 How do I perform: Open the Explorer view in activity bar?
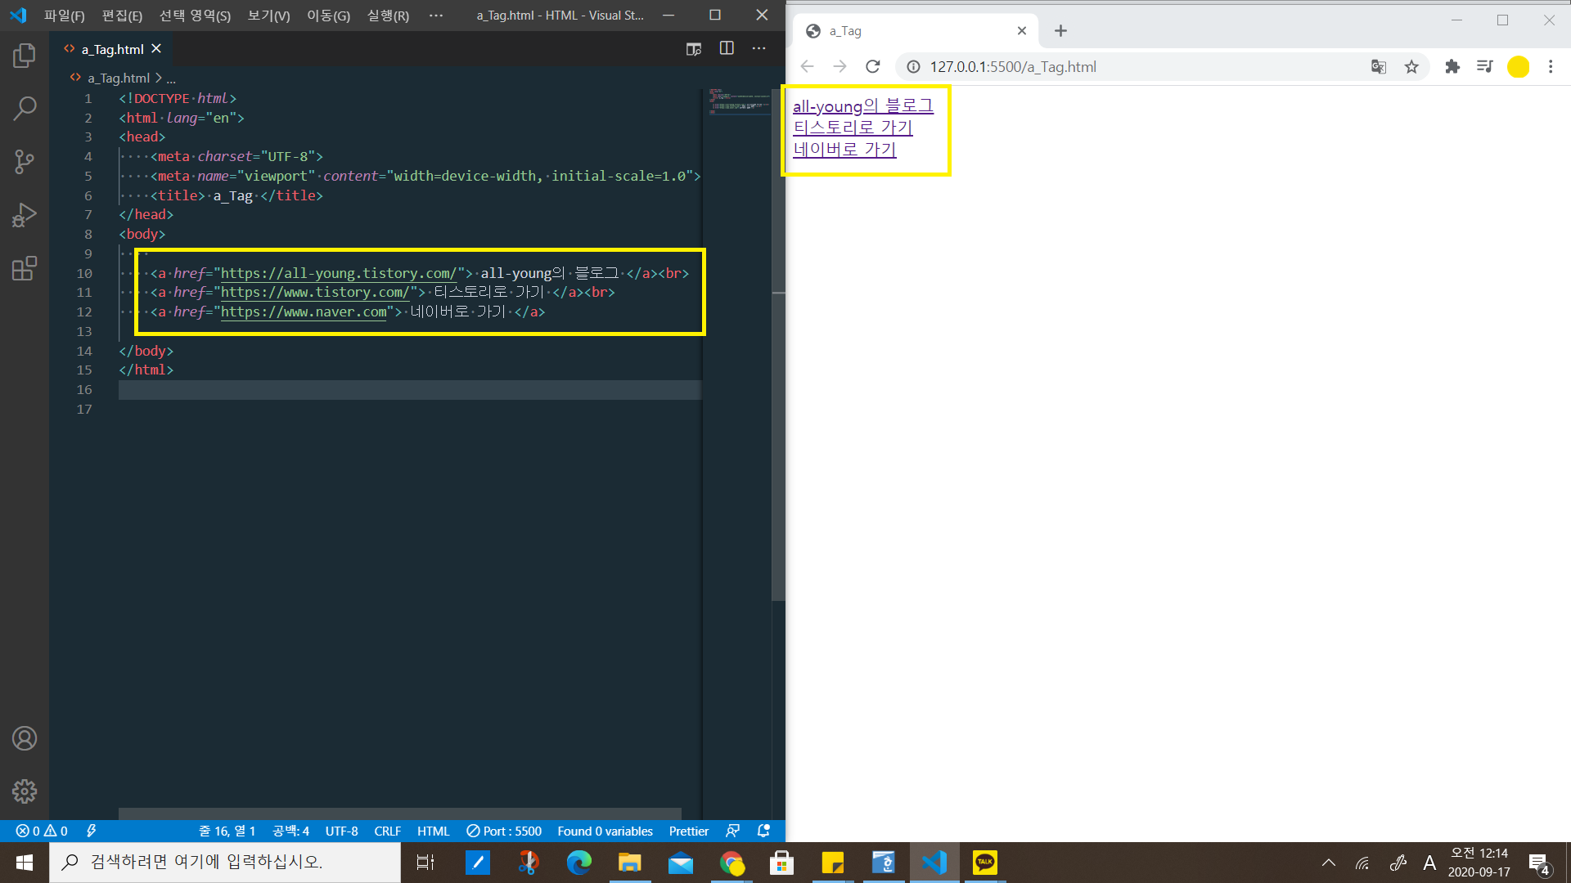25,56
